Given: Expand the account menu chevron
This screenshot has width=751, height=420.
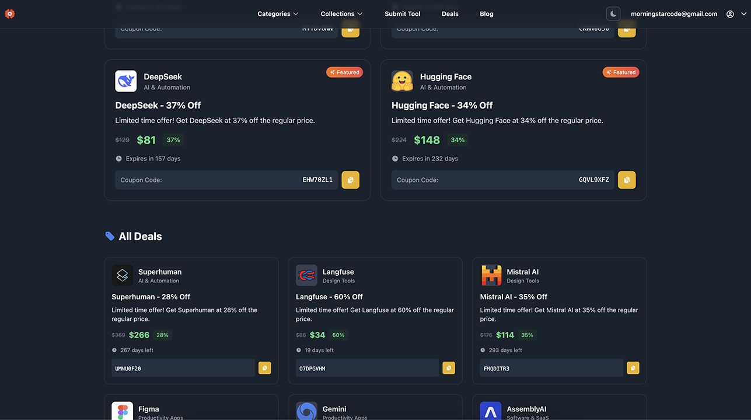Looking at the screenshot, I should pyautogui.click(x=743, y=14).
